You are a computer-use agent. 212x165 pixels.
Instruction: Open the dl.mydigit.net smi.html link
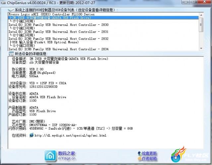click(71, 135)
